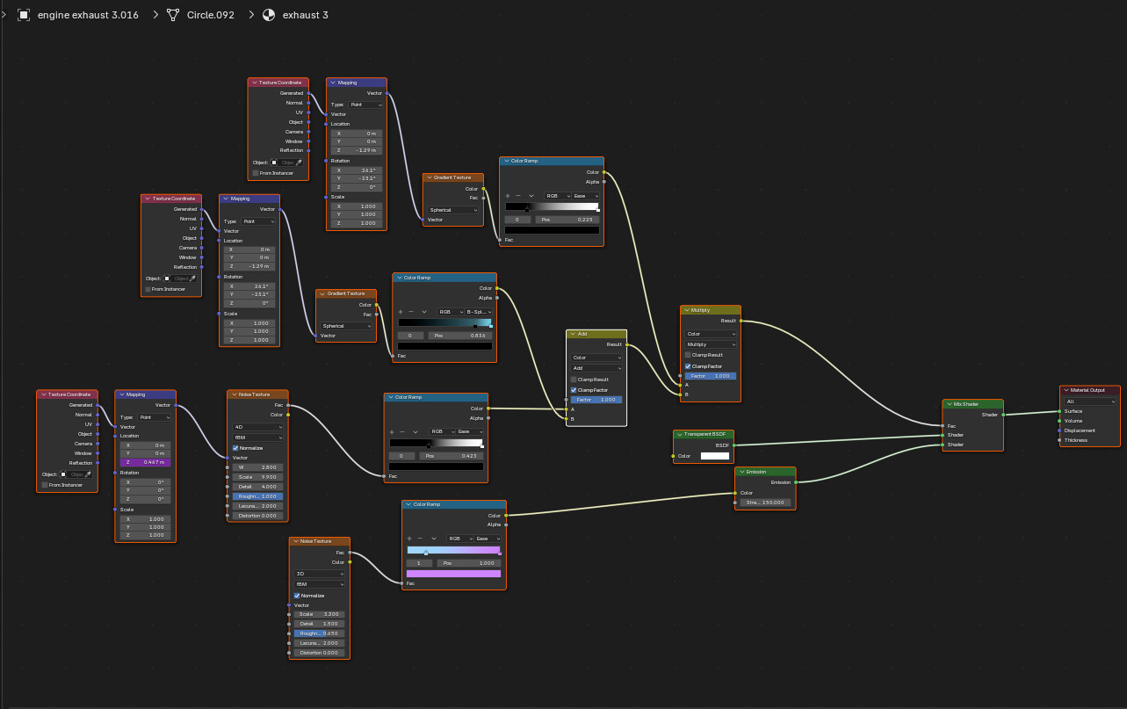Collapse the Material Output node
1127x709 pixels.
click(x=1066, y=390)
